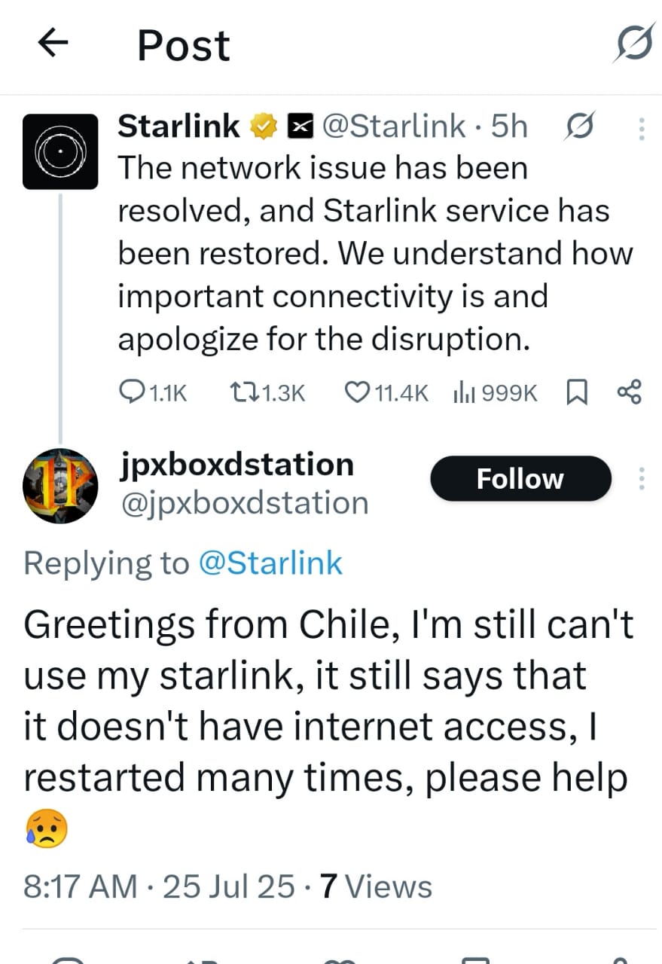This screenshot has width=662, height=964.
Task: Open more options on Starlink's post
Action: [641, 128]
